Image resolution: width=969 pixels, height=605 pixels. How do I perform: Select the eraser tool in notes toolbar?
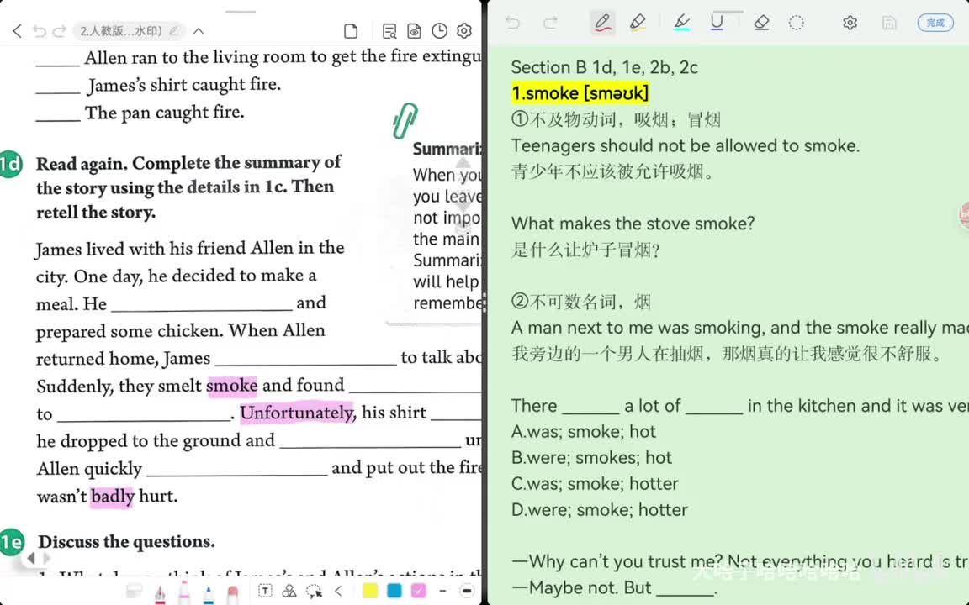point(761,24)
